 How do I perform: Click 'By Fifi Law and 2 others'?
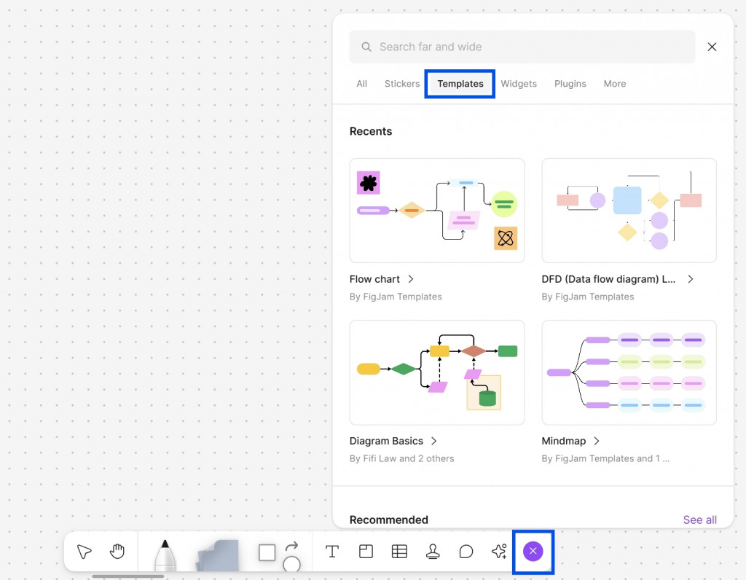coord(401,458)
